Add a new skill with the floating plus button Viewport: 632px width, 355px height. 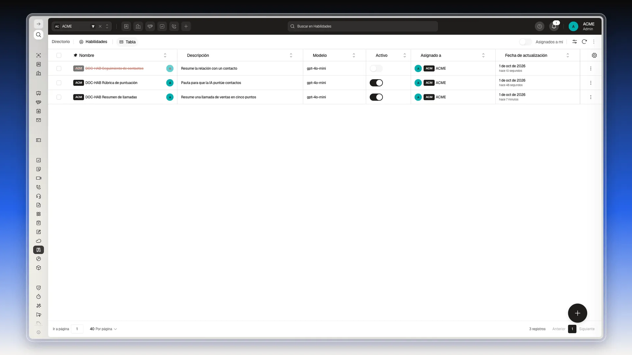point(577,313)
